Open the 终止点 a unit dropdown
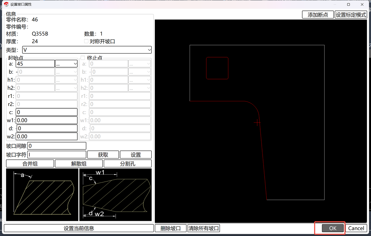Image resolution: width=371 pixels, height=236 pixels. tap(139, 64)
